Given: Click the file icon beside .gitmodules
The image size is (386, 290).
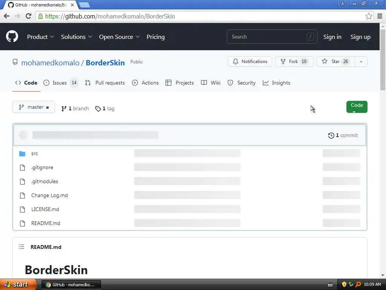Looking at the screenshot, I should [22, 182].
